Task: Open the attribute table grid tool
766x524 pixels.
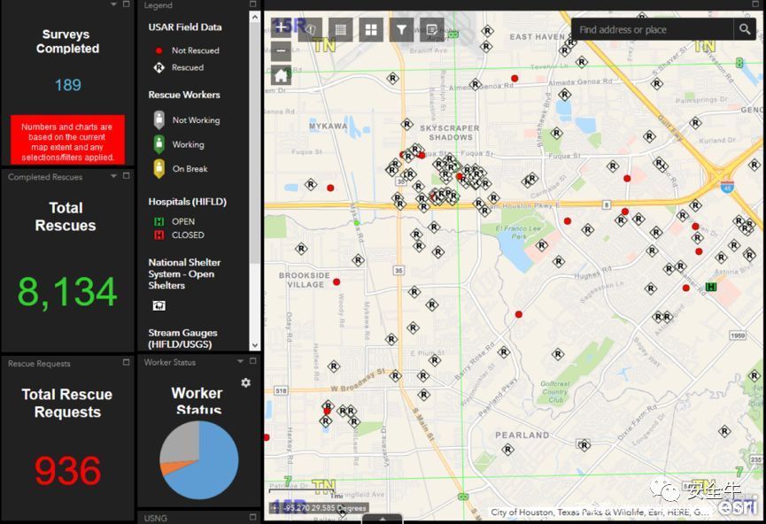Action: [x=340, y=30]
